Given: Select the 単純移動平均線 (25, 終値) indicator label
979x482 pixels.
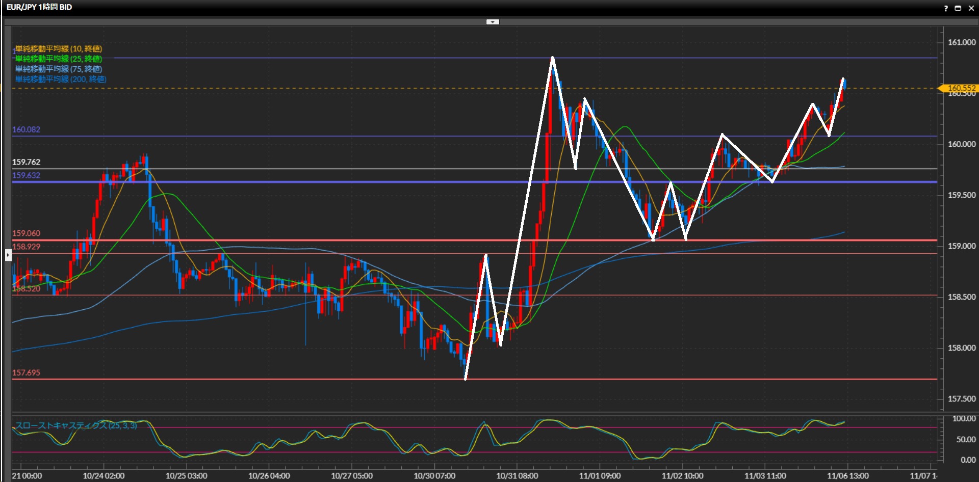Looking at the screenshot, I should tap(59, 59).
